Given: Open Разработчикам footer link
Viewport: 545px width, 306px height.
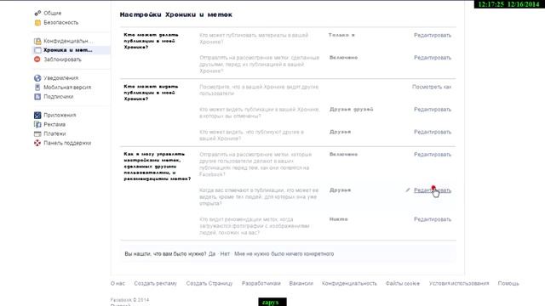Looking at the screenshot, I should click(x=261, y=283).
